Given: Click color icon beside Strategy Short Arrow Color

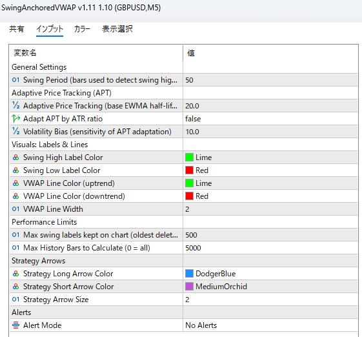Looking at the screenshot, I should tap(15, 287).
